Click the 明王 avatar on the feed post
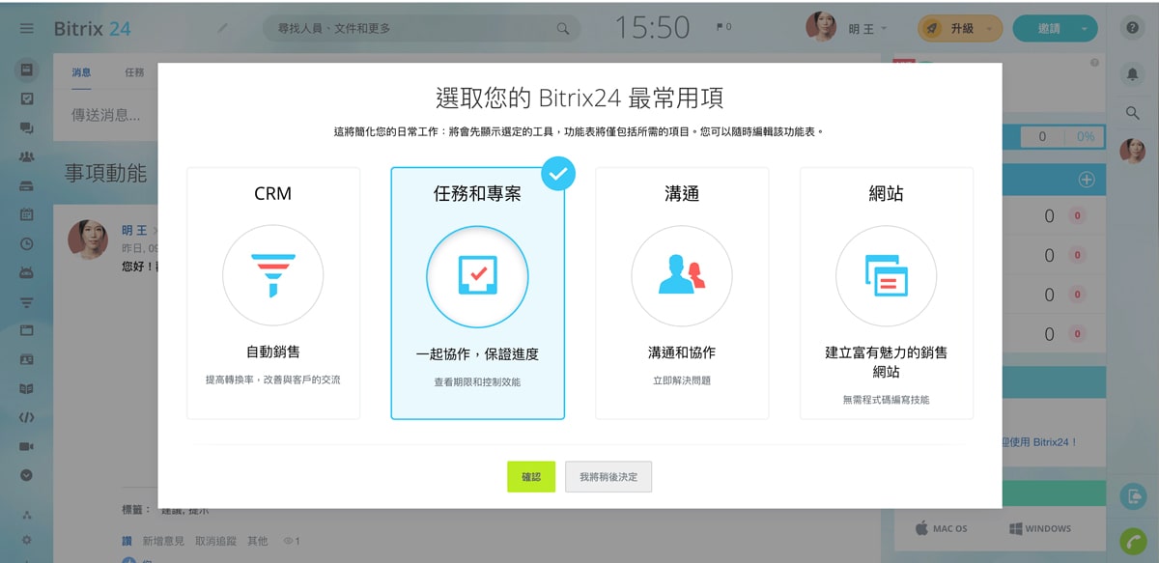1159x563 pixels. point(88,239)
